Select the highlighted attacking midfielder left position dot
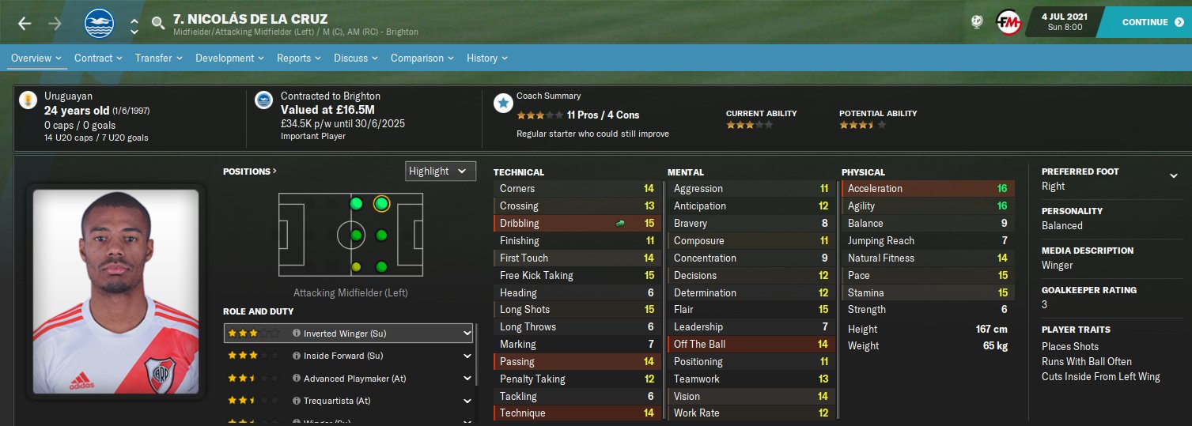Viewport: 1192px width, 426px height. click(x=381, y=204)
